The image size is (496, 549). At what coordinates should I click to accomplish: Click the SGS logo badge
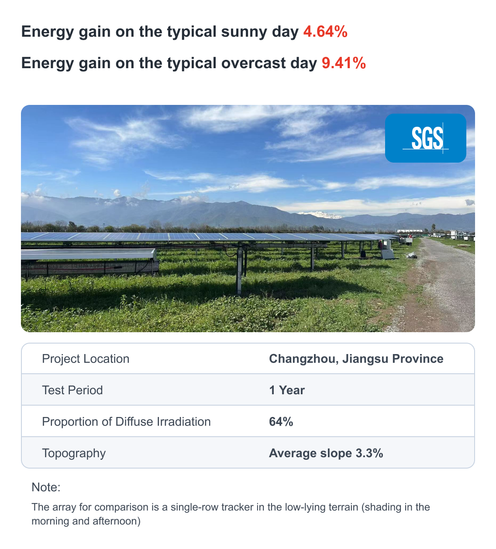tap(426, 138)
